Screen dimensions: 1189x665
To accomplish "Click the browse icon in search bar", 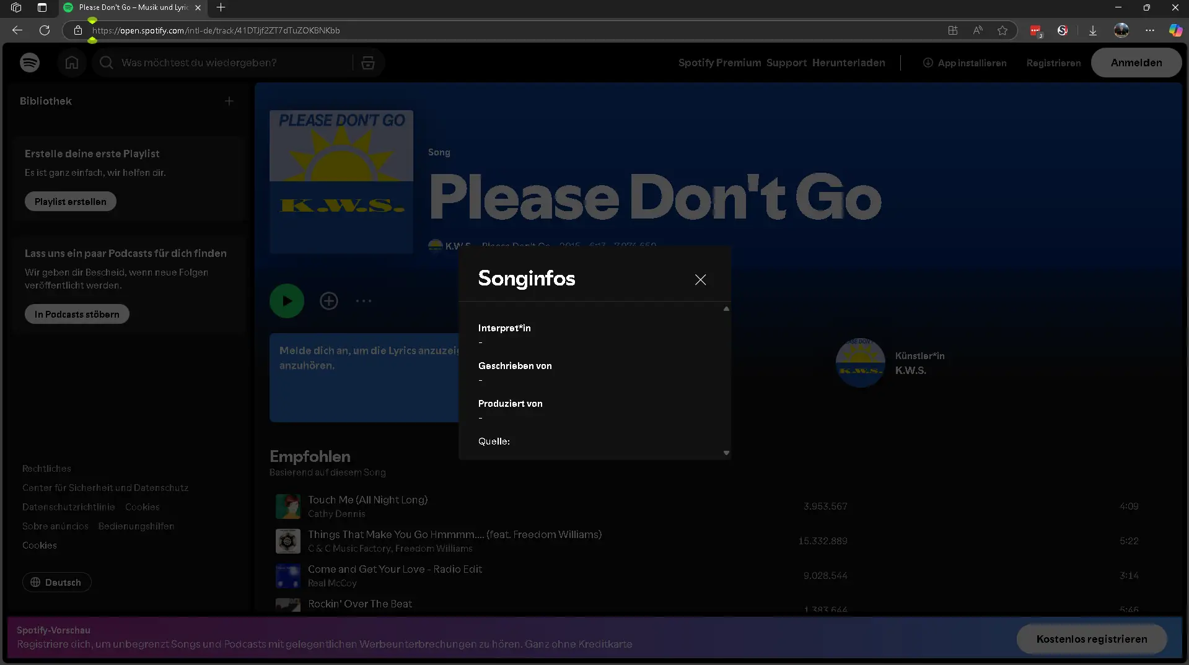I will coord(368,63).
